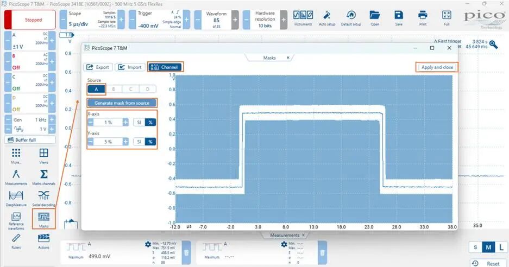Close the Measurements tab
The height and width of the screenshot is (267, 509).
pos(304,235)
